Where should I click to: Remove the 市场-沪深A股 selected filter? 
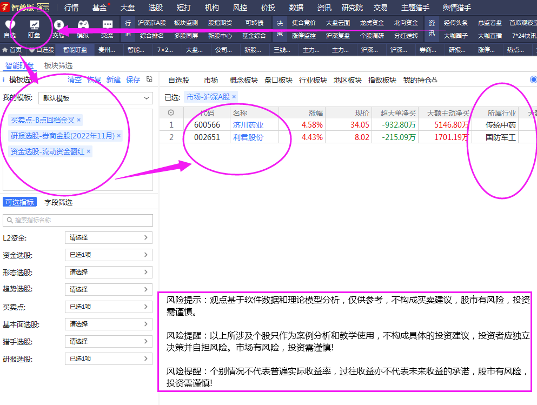tap(234, 97)
